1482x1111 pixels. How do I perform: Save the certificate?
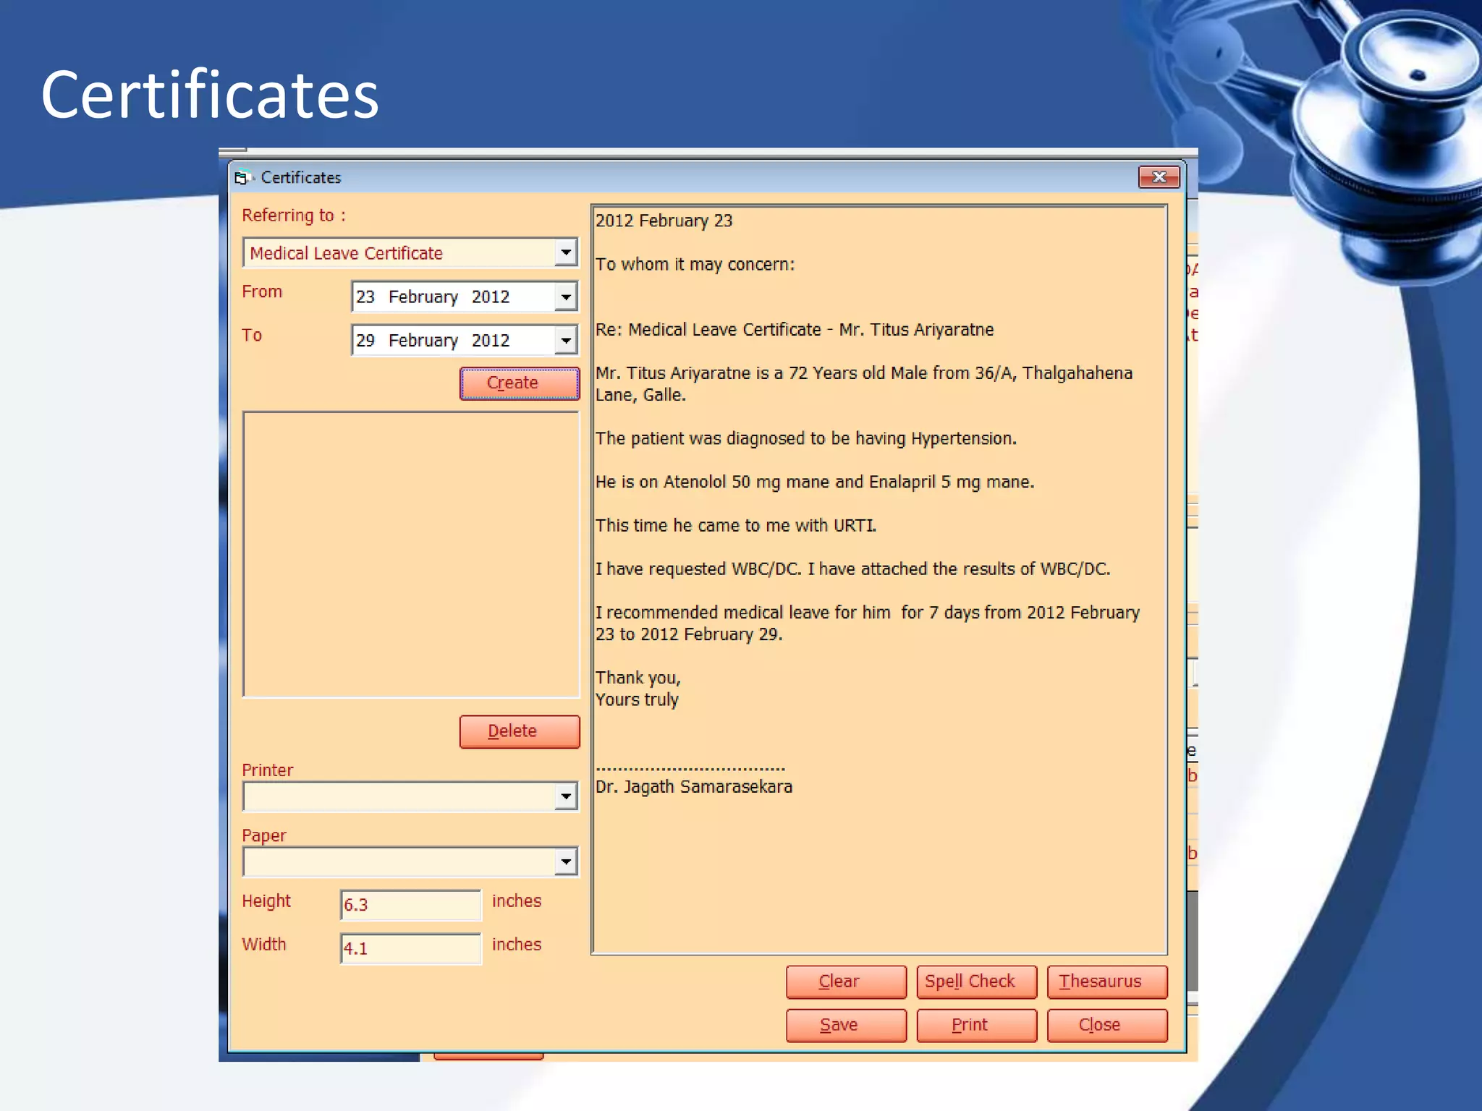click(846, 1025)
